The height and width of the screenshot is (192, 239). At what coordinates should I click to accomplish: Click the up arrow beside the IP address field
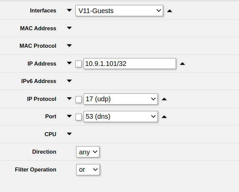(x=182, y=64)
